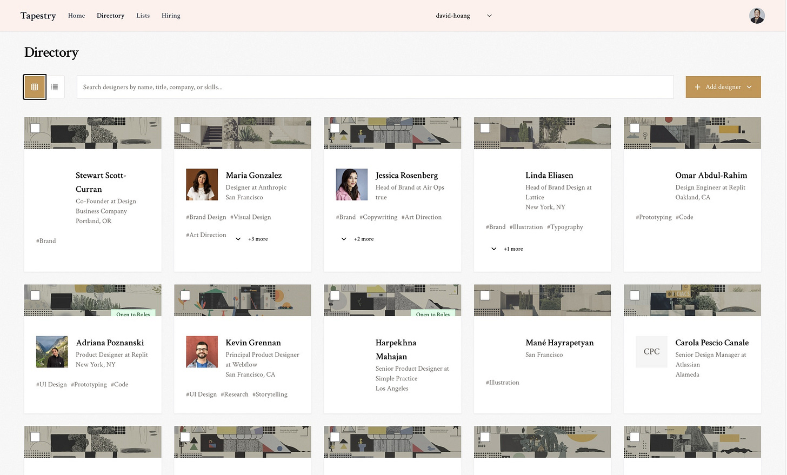Viewport: 787px width, 475px height.
Task: Open Kevin Grennan profile photo
Action: [x=202, y=352]
